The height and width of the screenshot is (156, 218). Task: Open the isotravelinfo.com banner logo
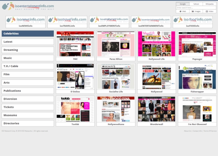coord(67,20)
